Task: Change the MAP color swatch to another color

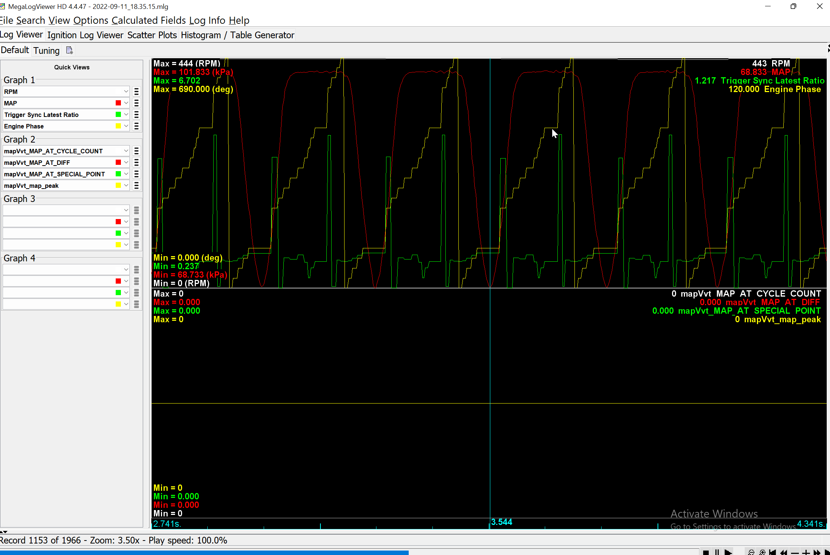Action: click(x=118, y=103)
